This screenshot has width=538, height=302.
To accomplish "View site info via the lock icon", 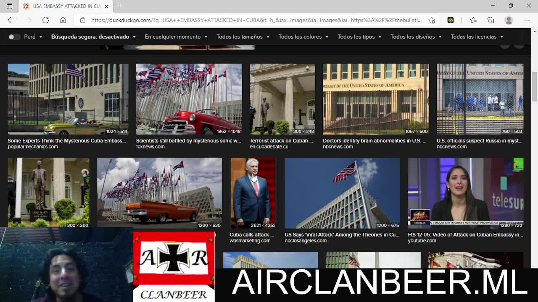I will tap(82, 20).
